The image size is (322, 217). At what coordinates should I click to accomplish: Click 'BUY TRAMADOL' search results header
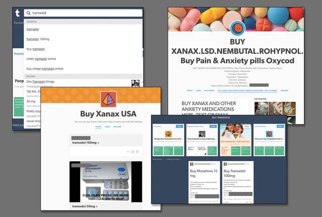pos(221,118)
